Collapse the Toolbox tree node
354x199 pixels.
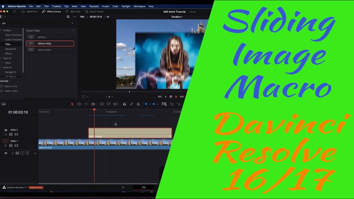(1, 30)
